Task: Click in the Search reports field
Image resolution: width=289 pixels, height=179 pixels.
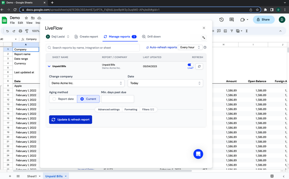Action: [x=93, y=48]
